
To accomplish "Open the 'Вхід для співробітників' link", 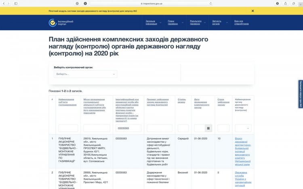I will pyautogui.click(x=241, y=23).
